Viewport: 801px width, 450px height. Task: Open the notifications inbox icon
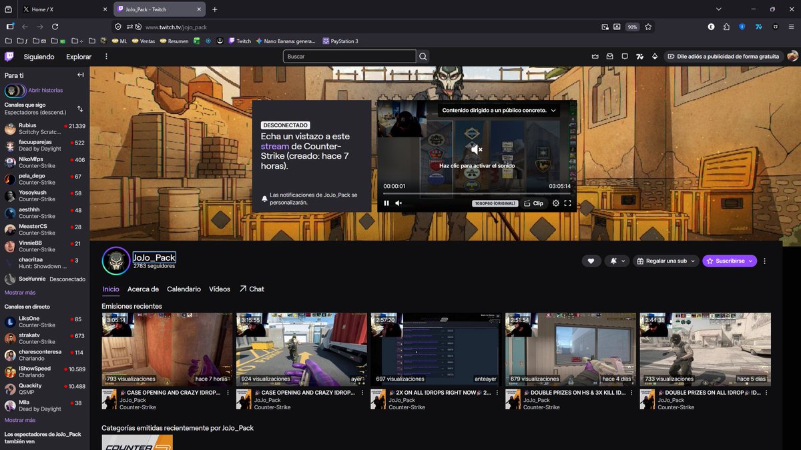(x=609, y=57)
